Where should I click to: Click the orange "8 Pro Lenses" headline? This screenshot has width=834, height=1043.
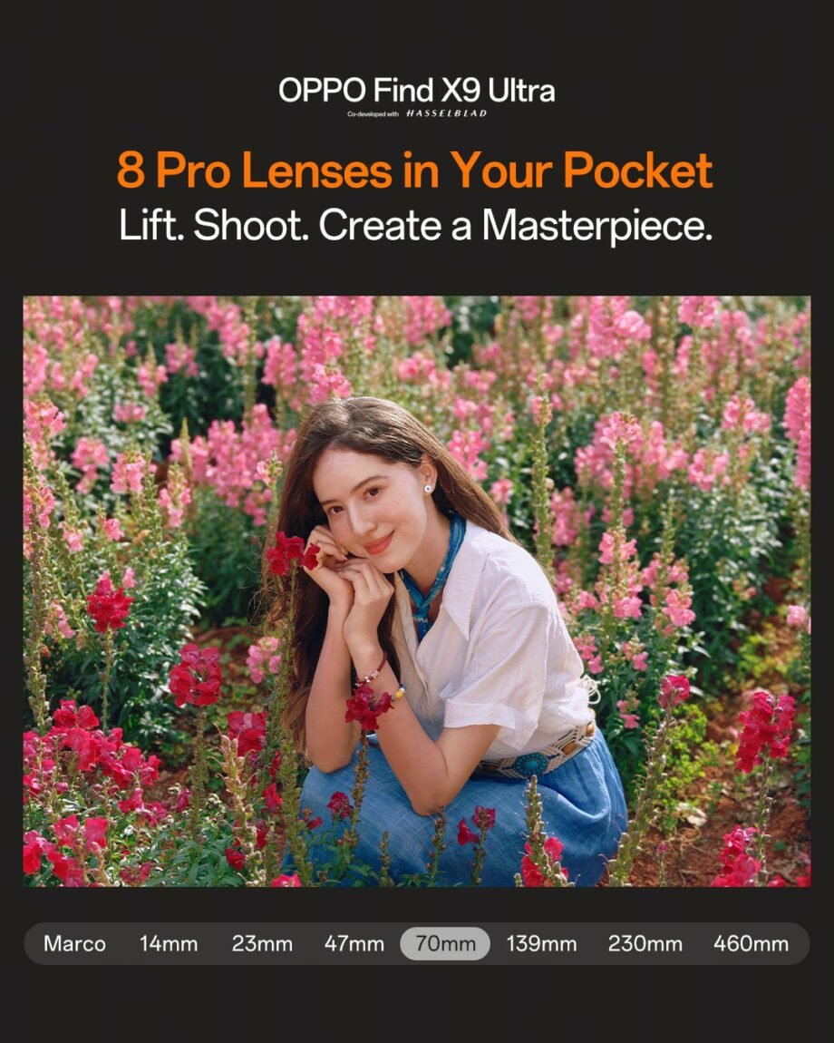pos(415,171)
